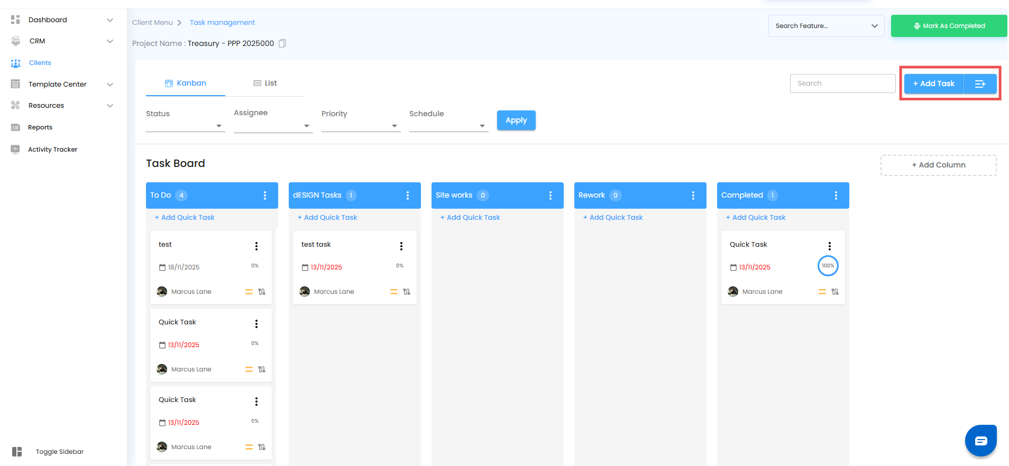
Task: Click due date on Completed Quick Task card
Action: point(755,267)
